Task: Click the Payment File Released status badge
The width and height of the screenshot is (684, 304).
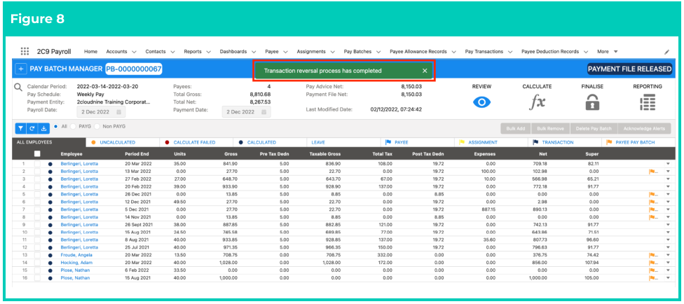Action: coord(629,69)
